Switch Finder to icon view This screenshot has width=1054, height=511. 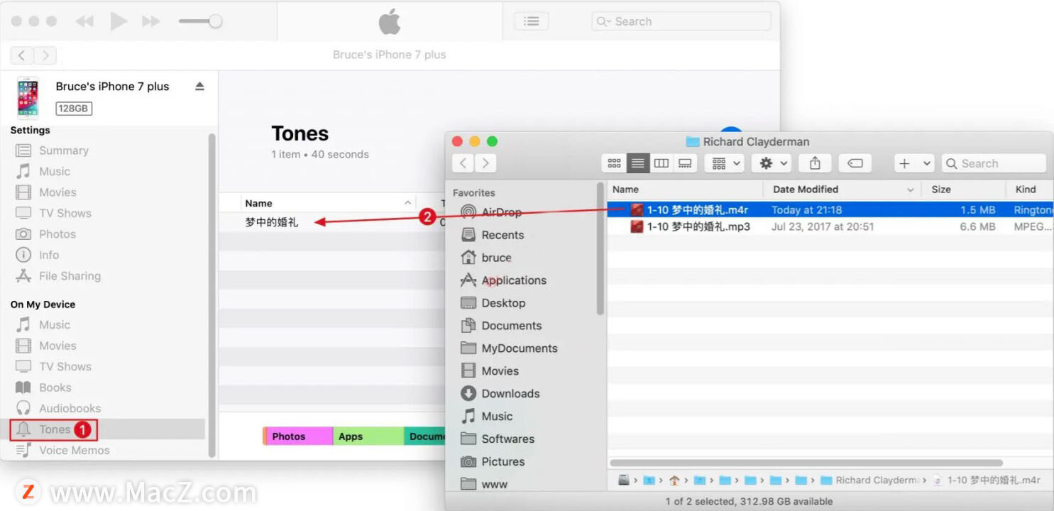(x=614, y=163)
